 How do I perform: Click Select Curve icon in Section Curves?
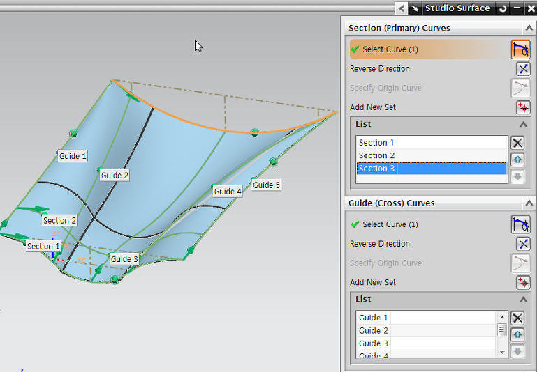coord(520,49)
